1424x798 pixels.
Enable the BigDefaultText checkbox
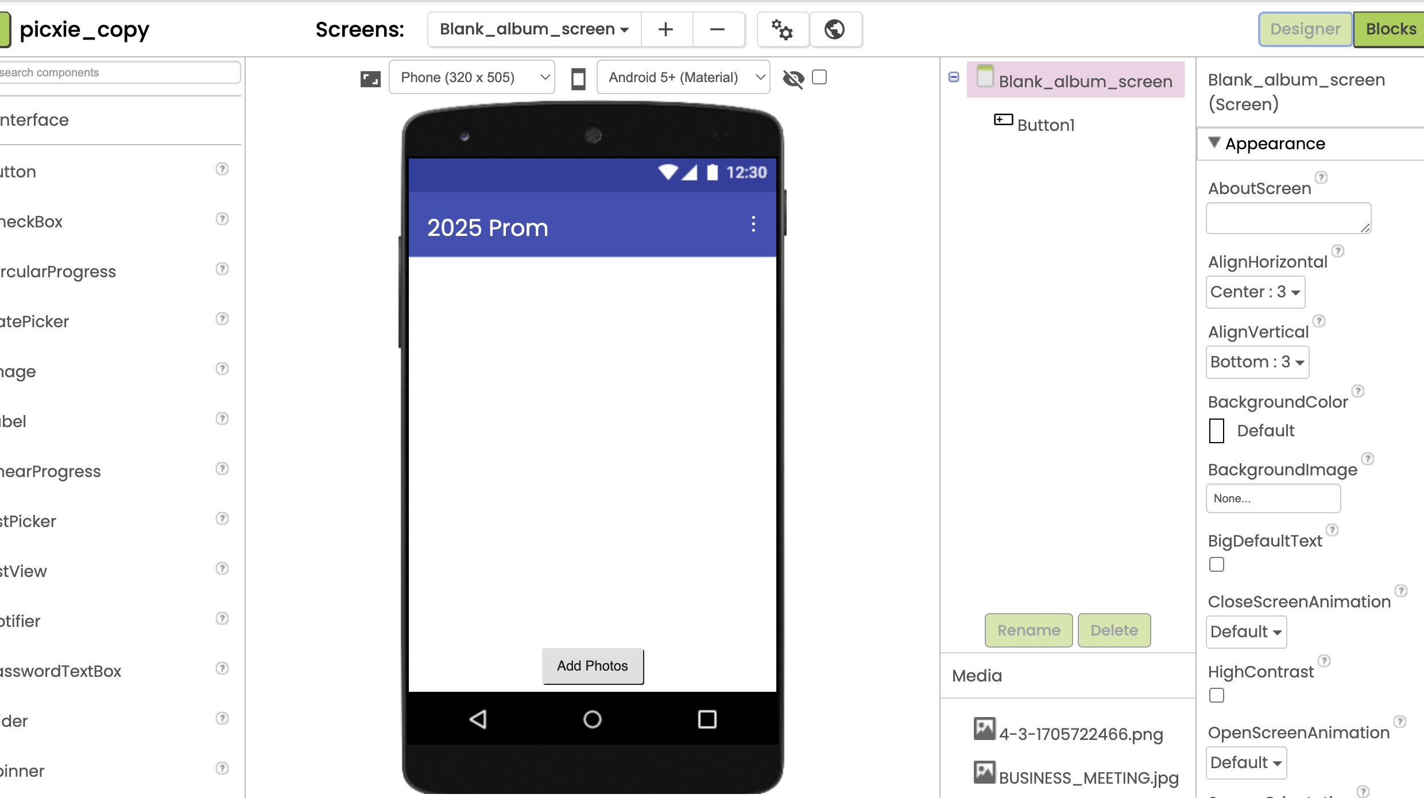1216,565
